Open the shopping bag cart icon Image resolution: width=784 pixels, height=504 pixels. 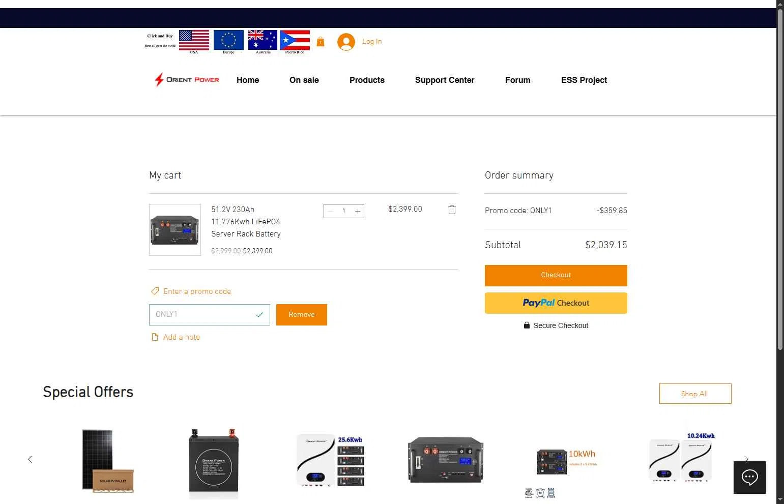tap(321, 42)
